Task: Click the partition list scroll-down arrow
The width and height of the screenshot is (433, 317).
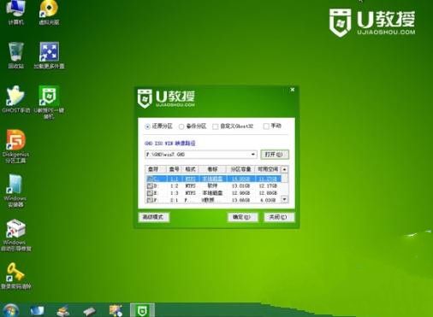Action: click(284, 199)
